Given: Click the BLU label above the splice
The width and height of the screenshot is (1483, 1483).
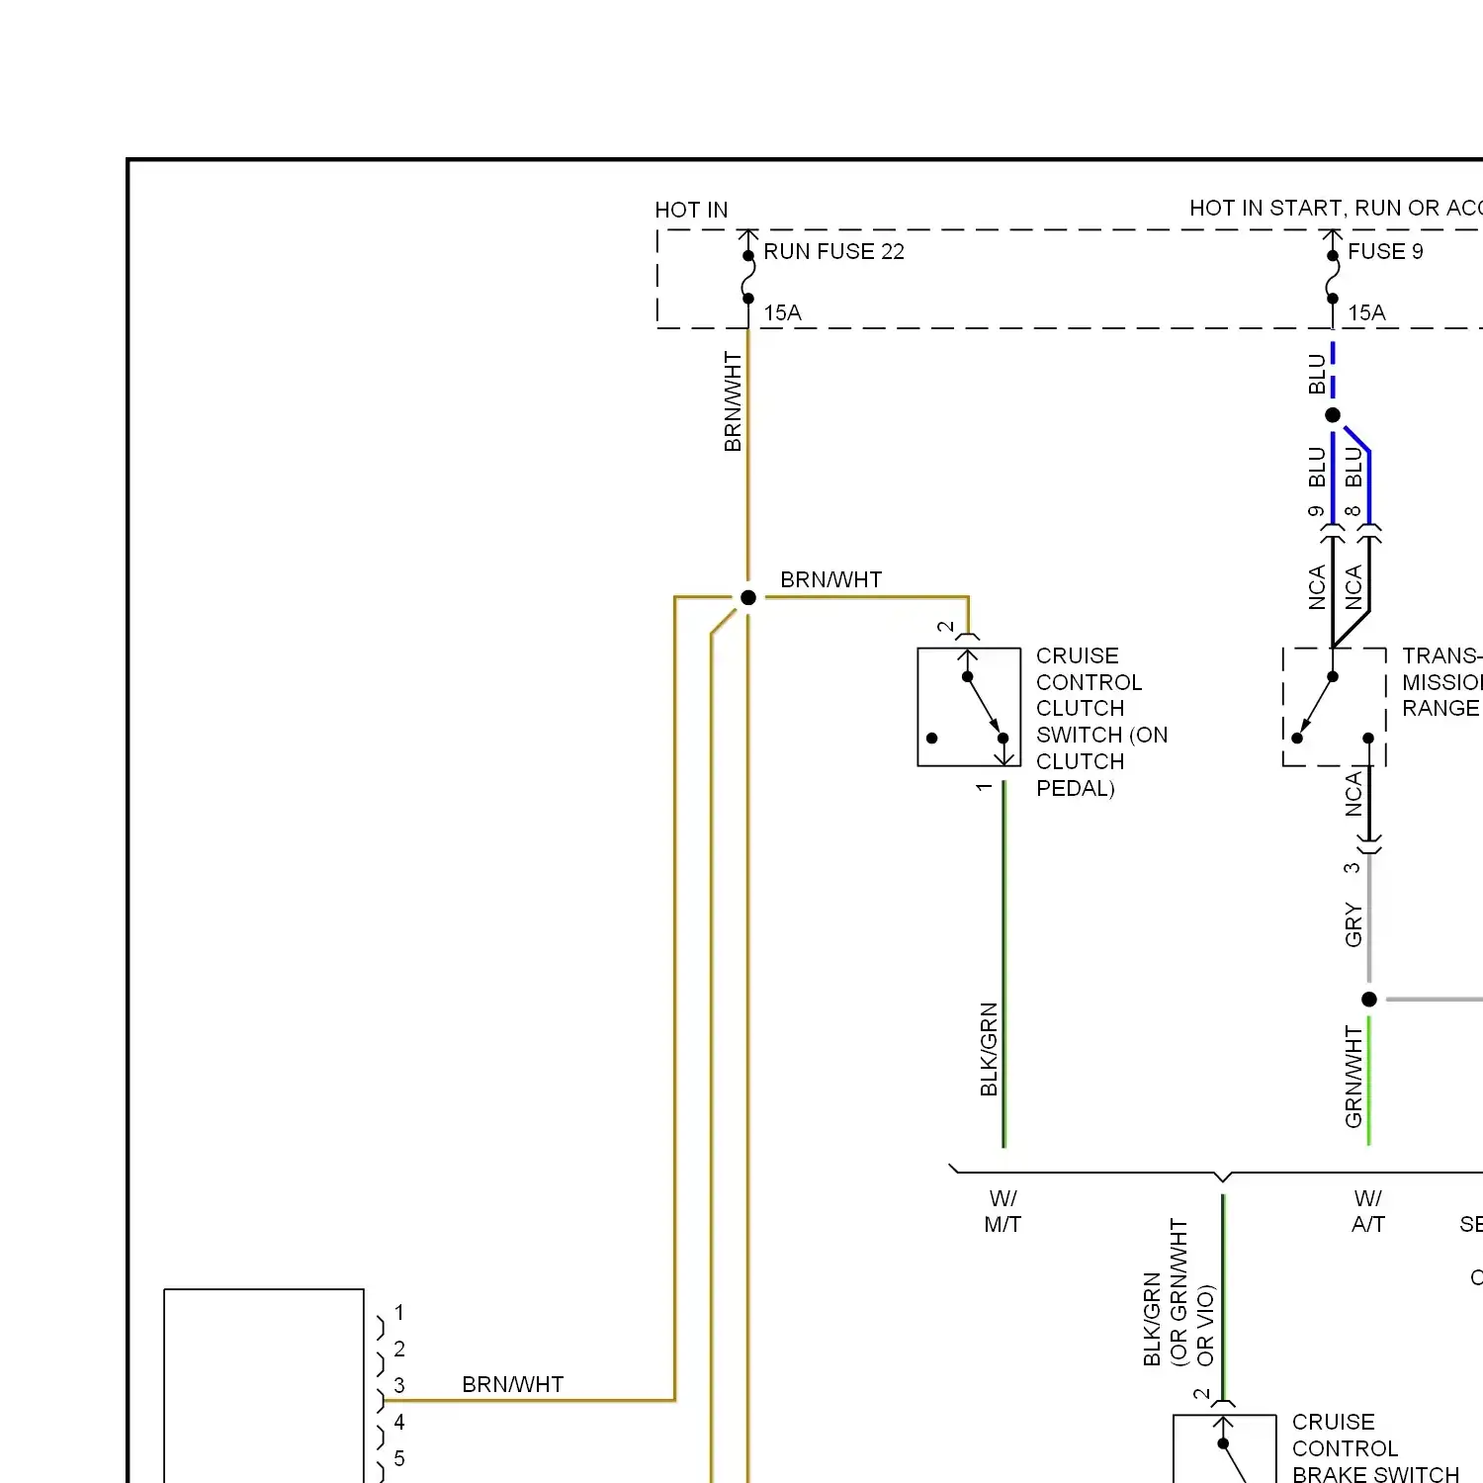Looking at the screenshot, I should click(x=1317, y=375).
